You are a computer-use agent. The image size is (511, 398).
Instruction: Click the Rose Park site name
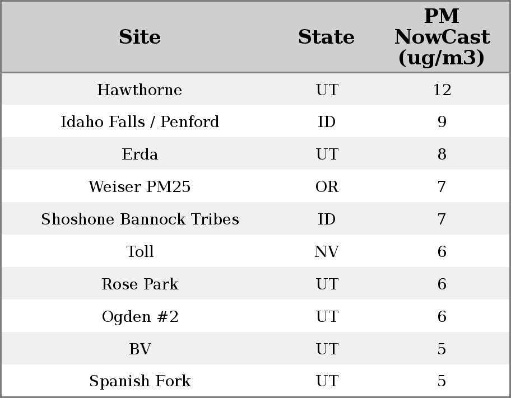140,284
